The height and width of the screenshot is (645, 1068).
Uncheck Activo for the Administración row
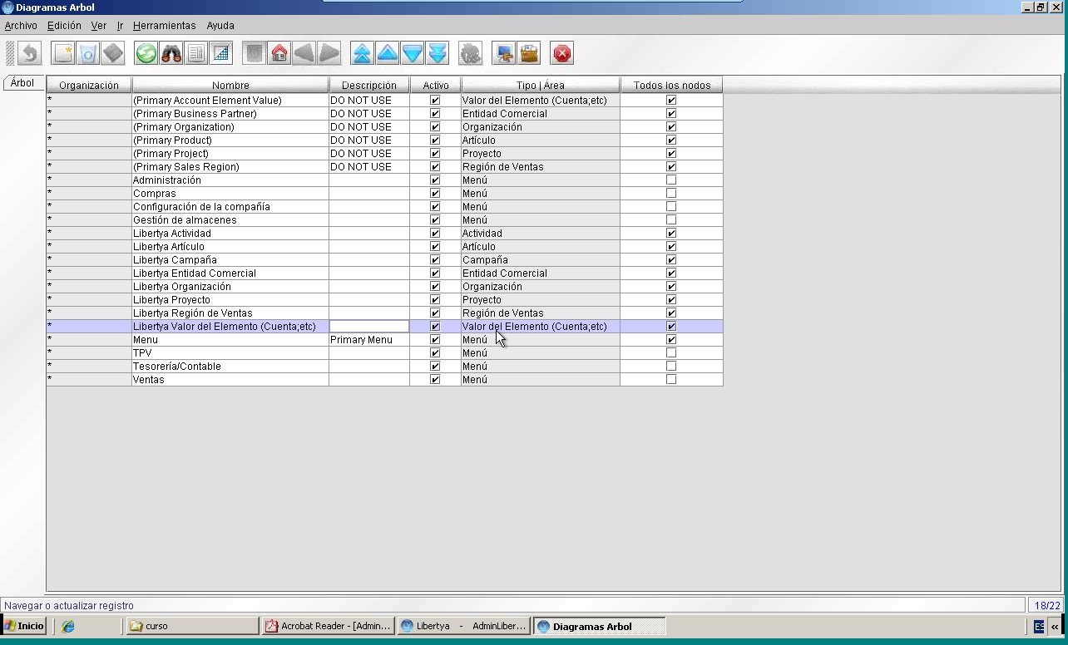point(435,180)
